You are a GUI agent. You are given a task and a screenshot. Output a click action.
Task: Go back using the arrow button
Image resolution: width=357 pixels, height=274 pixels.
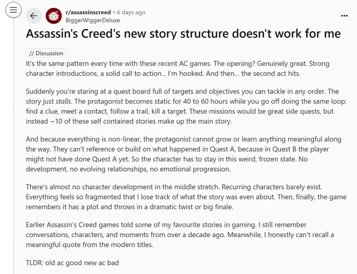pos(34,16)
